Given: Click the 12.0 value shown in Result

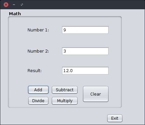Looking at the screenshot, I should pos(68,70).
